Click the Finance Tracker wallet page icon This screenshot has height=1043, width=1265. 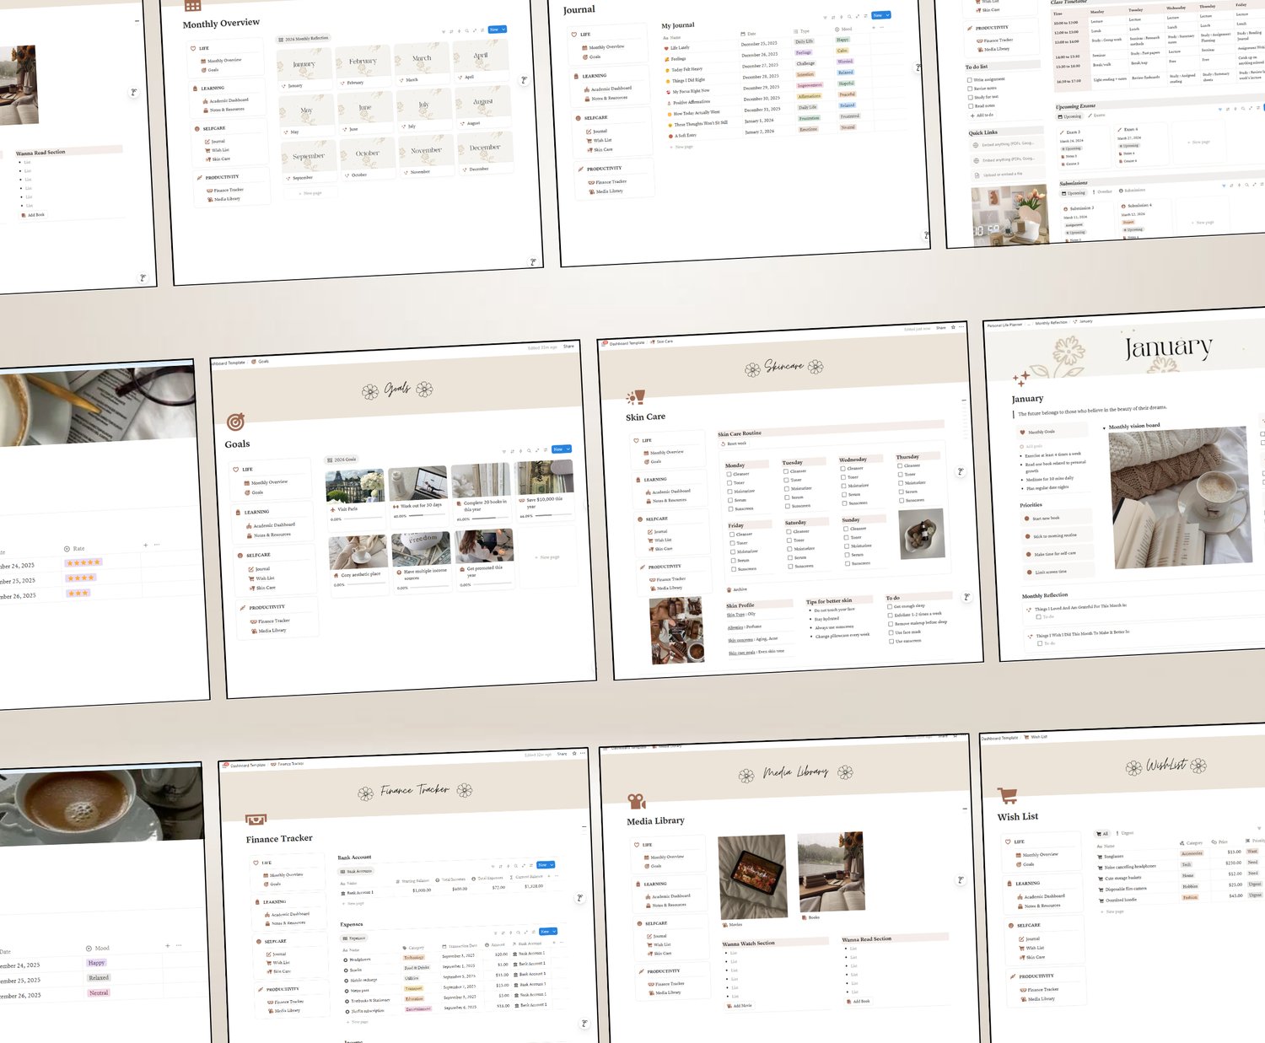tap(256, 819)
